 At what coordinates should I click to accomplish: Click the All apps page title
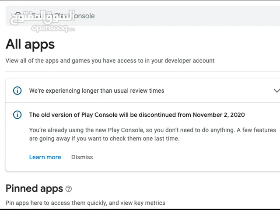30,44
